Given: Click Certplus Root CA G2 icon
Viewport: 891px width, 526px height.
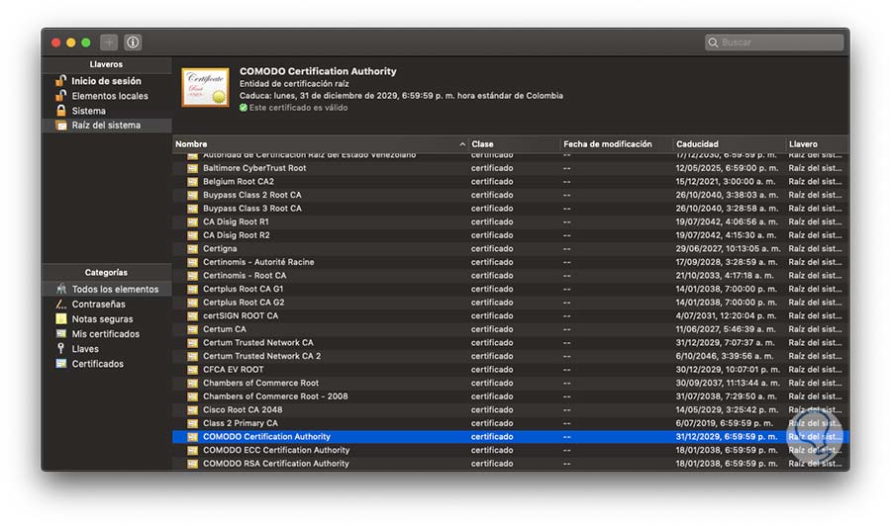Looking at the screenshot, I should (x=193, y=303).
